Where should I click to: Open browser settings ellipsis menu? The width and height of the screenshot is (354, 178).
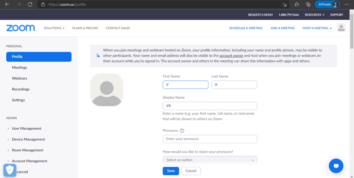coord(347,4)
